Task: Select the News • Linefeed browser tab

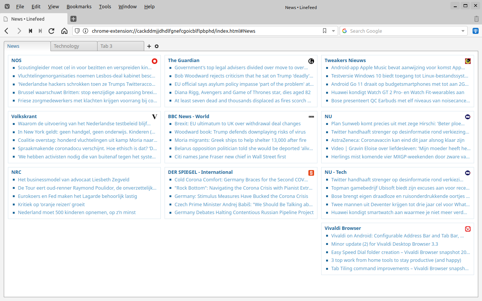Action: [34, 19]
